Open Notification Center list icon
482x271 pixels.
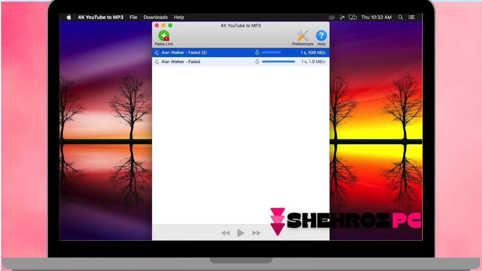pos(412,17)
